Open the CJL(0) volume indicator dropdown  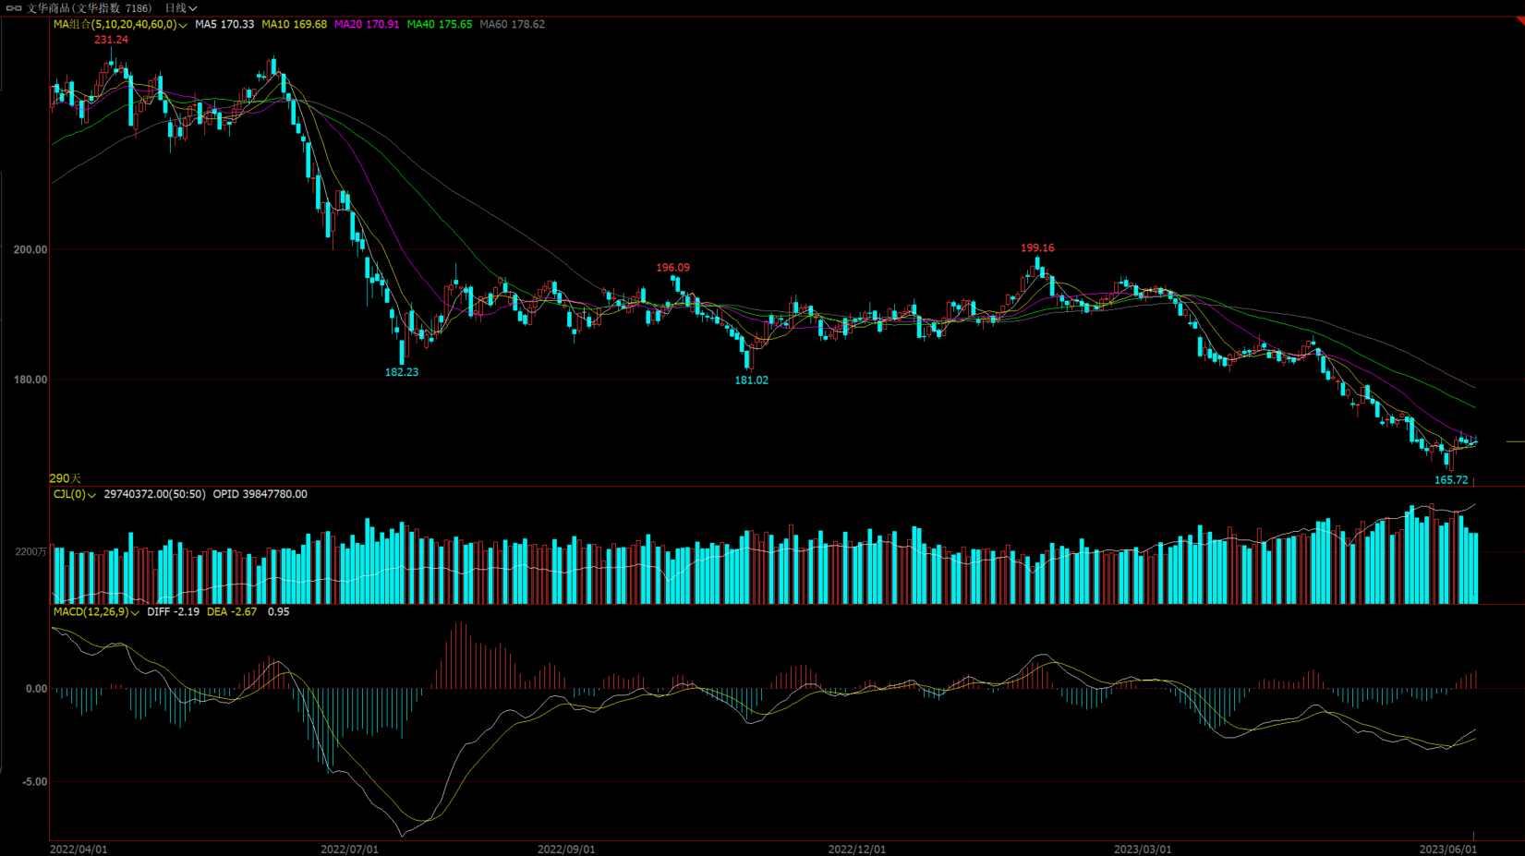point(91,495)
